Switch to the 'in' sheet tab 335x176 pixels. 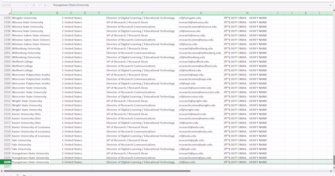pyautogui.click(x=24, y=175)
